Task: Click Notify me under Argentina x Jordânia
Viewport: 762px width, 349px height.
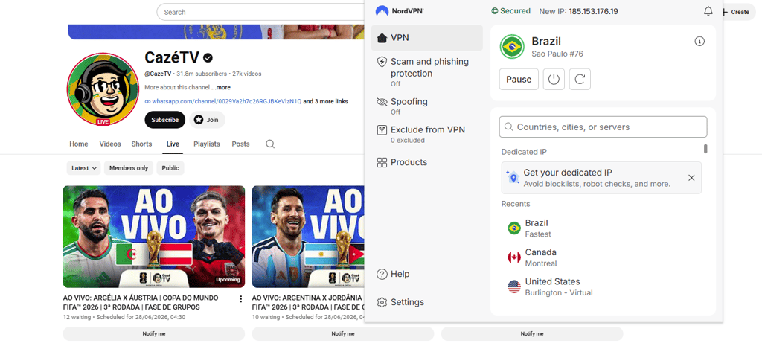Action: coord(343,334)
